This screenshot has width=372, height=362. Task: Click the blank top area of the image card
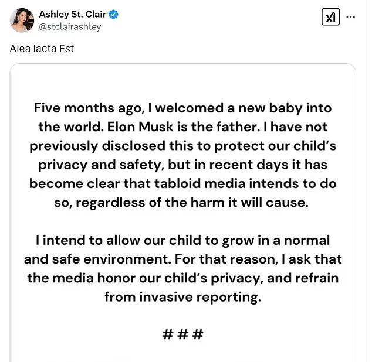click(x=182, y=82)
